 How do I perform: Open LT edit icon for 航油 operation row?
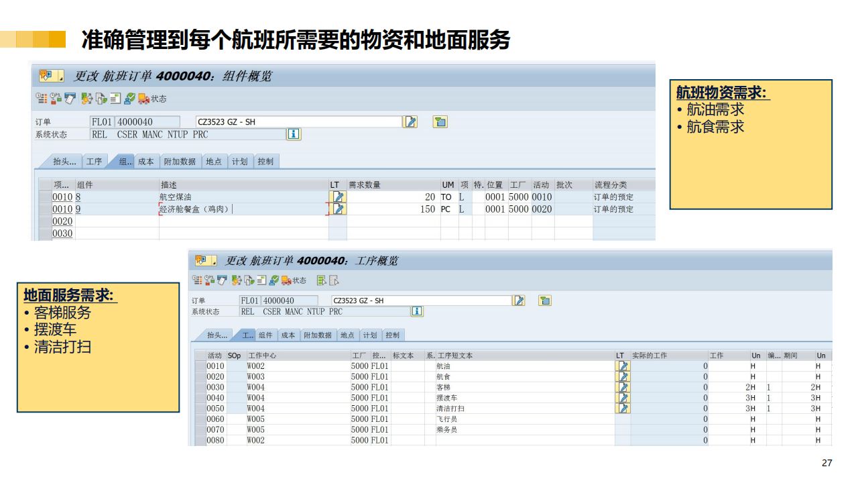(623, 366)
